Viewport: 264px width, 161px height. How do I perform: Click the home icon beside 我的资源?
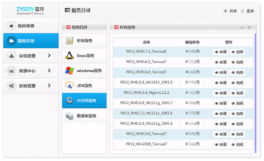coord(11,26)
